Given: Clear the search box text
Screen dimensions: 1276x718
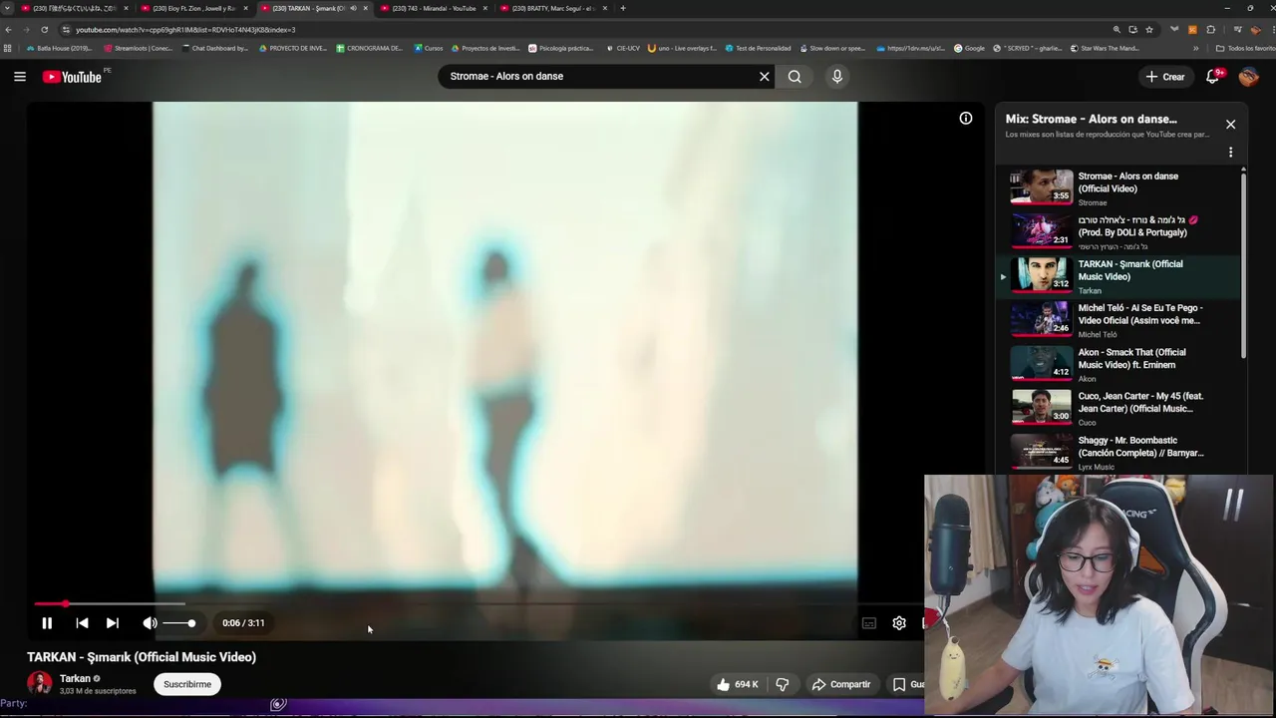Looking at the screenshot, I should tap(765, 77).
